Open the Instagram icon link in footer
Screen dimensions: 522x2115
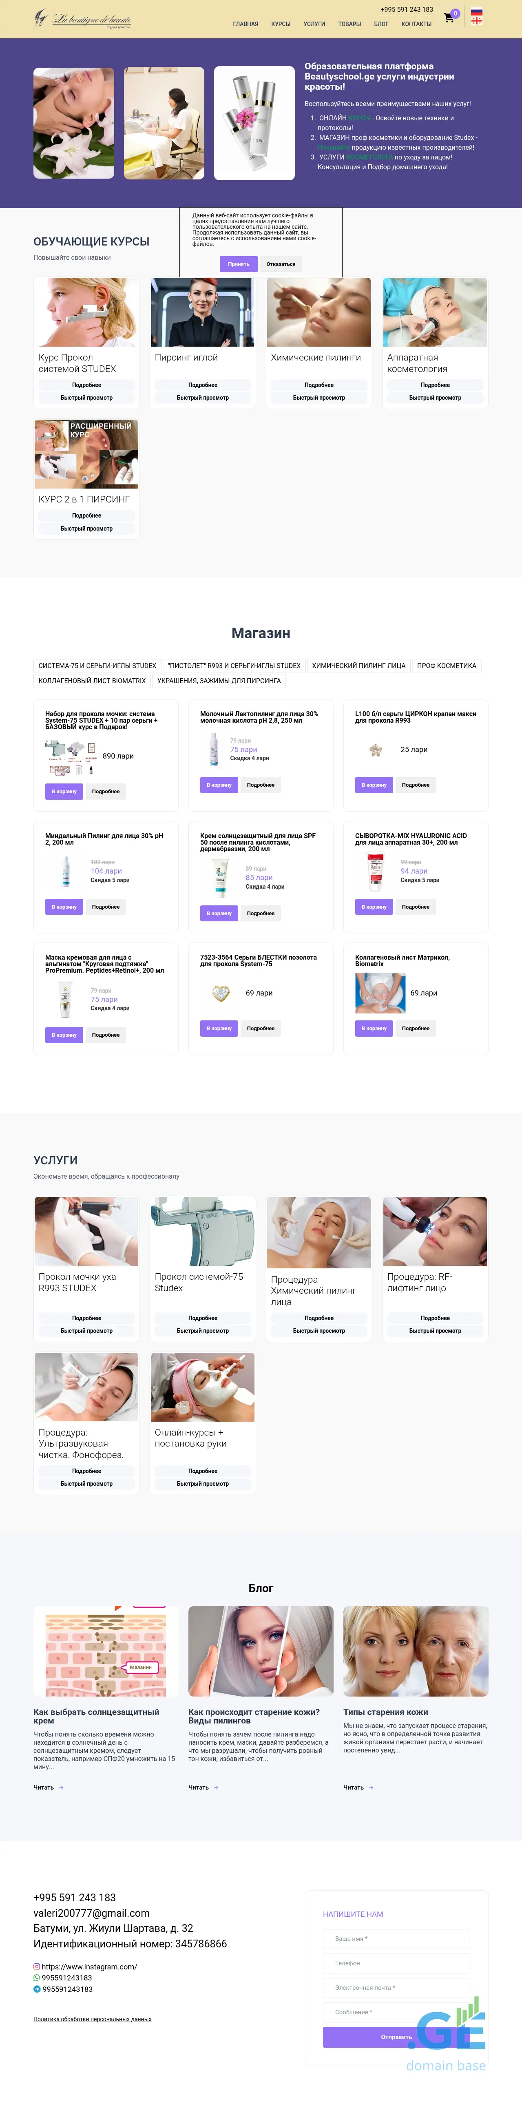point(37,1967)
